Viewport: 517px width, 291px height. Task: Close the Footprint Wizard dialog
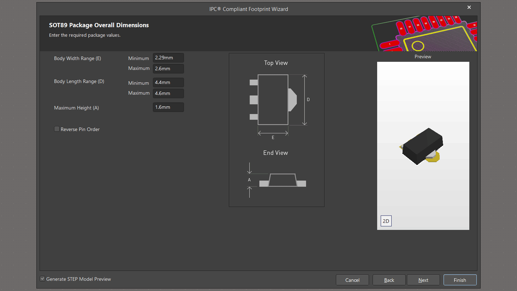pos(469,7)
